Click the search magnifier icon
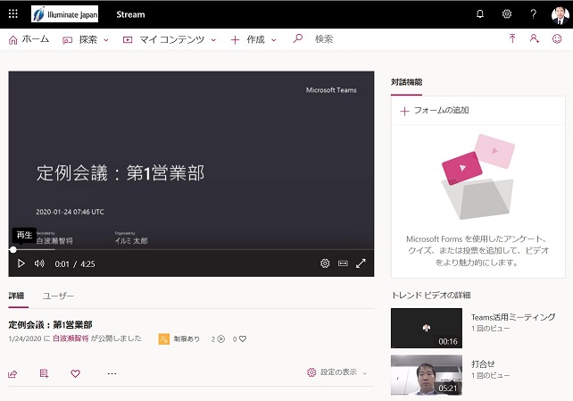 click(298, 38)
